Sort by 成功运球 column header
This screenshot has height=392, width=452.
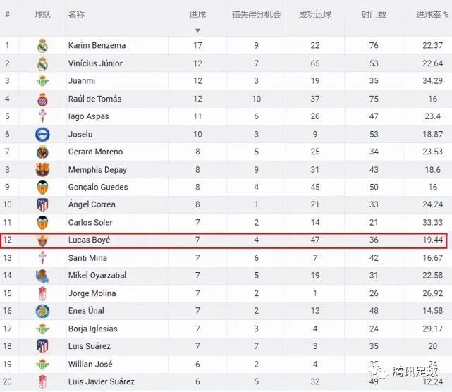[x=315, y=14]
